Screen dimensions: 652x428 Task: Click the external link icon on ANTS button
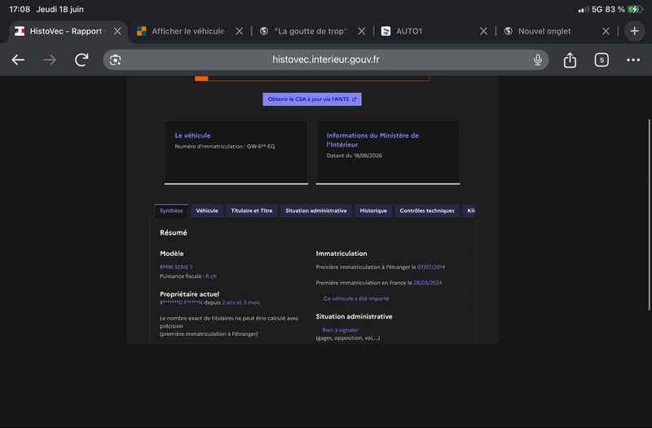[x=355, y=99]
